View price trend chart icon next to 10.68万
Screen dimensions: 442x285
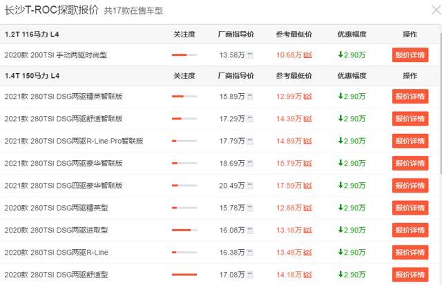[308, 55]
